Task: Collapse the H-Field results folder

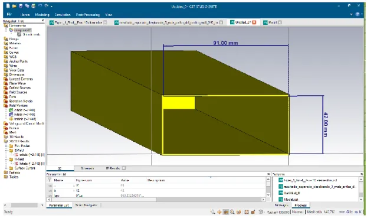Action: [7, 160]
